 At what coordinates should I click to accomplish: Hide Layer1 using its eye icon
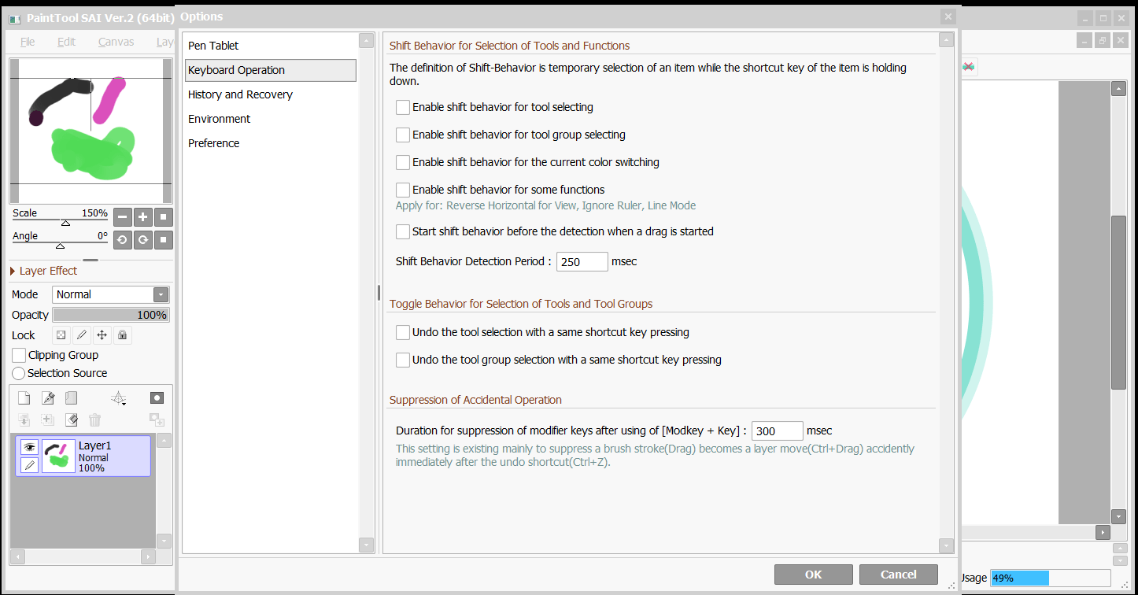pyautogui.click(x=29, y=447)
